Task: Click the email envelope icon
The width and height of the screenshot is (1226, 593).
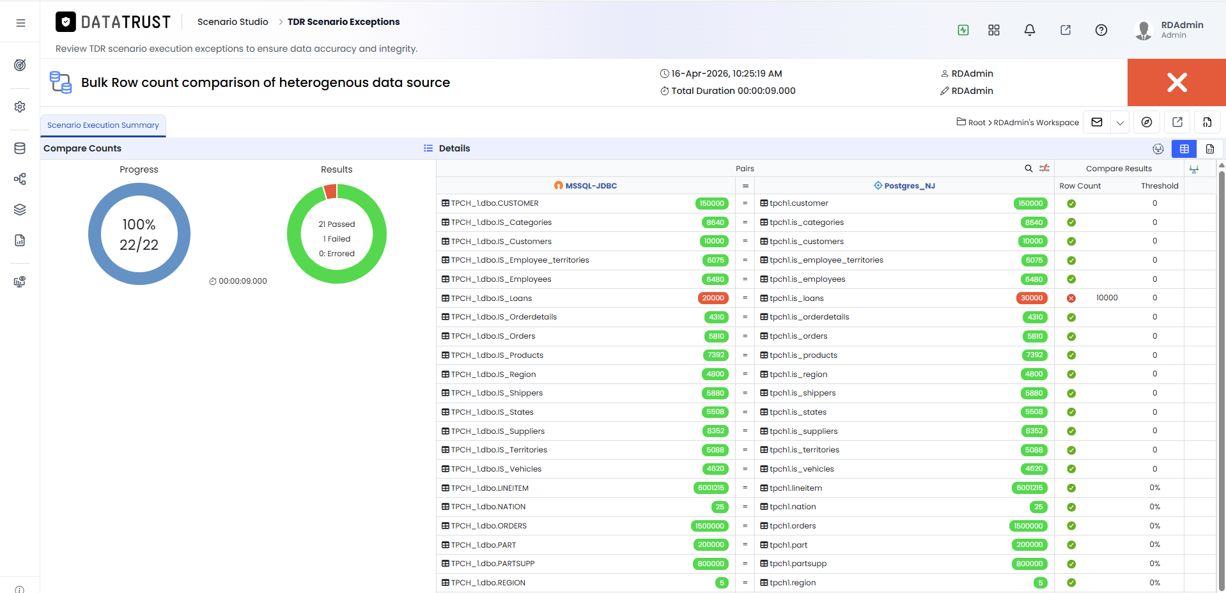Action: pos(1097,122)
